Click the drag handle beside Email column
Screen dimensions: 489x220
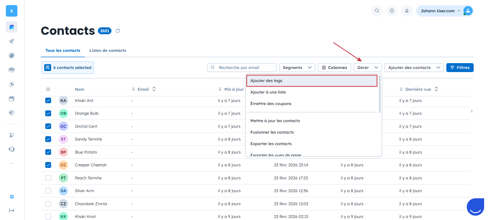tap(133, 89)
